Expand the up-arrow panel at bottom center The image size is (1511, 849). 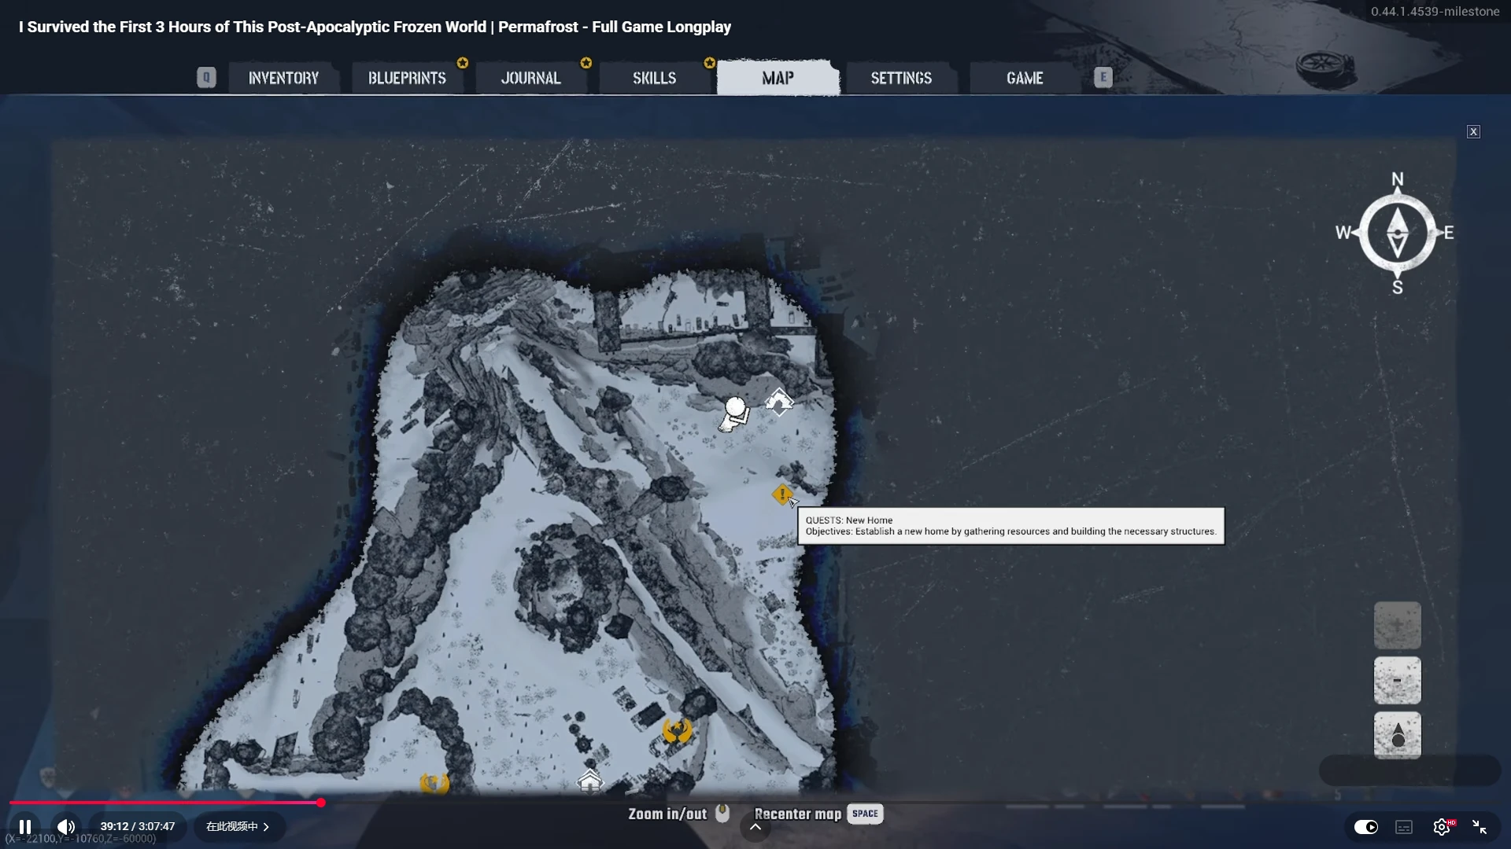pos(755,826)
